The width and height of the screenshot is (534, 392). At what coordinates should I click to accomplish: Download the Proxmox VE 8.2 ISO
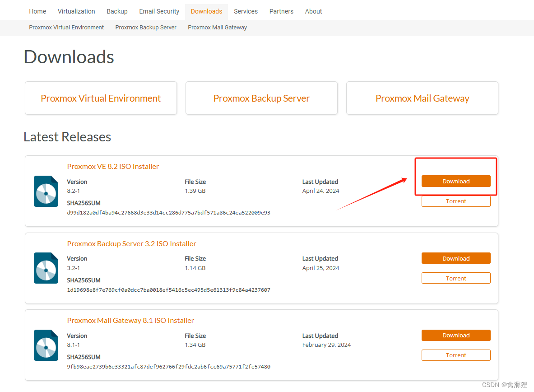pyautogui.click(x=456, y=182)
